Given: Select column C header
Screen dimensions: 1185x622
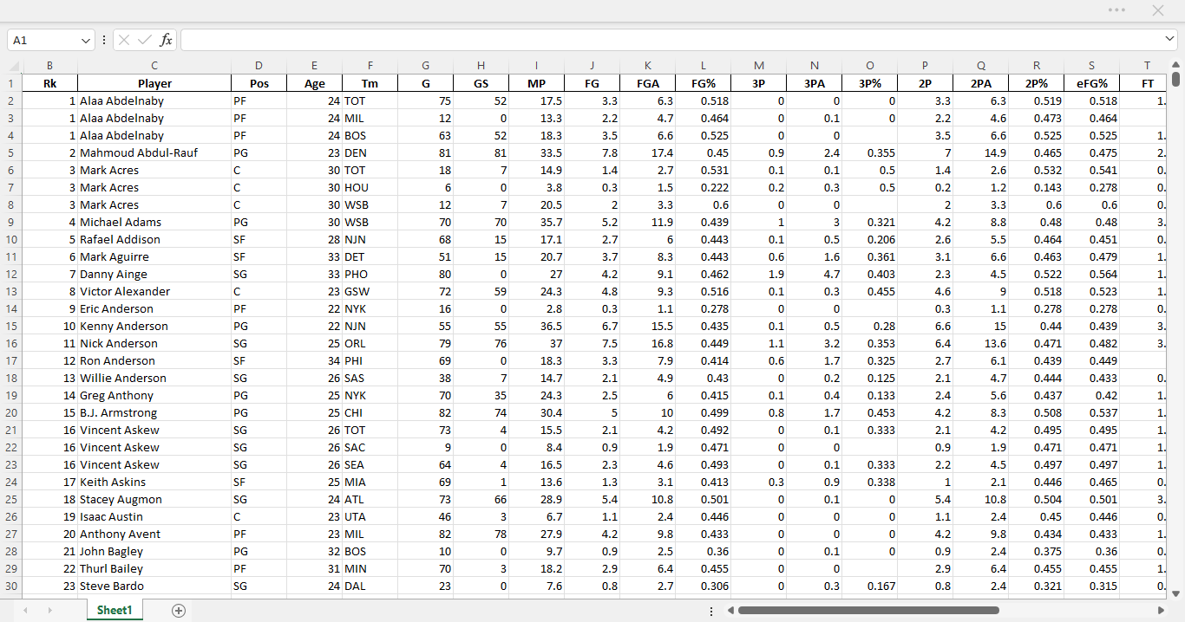Looking at the screenshot, I should point(154,66).
